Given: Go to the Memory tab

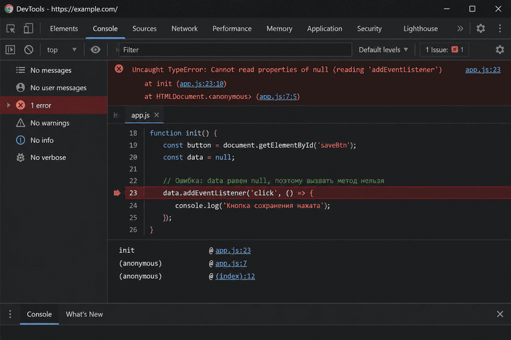Looking at the screenshot, I should tap(279, 29).
